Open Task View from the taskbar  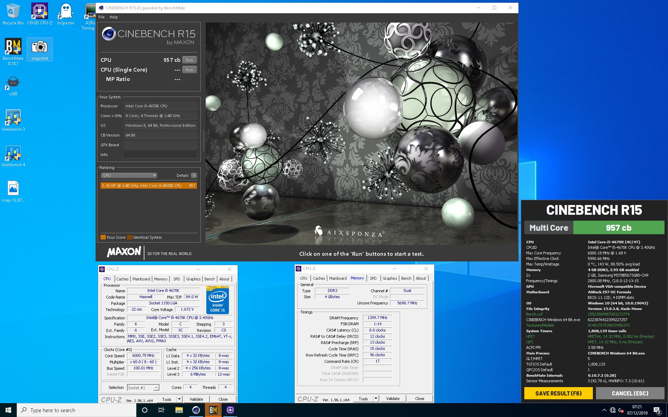[161, 410]
